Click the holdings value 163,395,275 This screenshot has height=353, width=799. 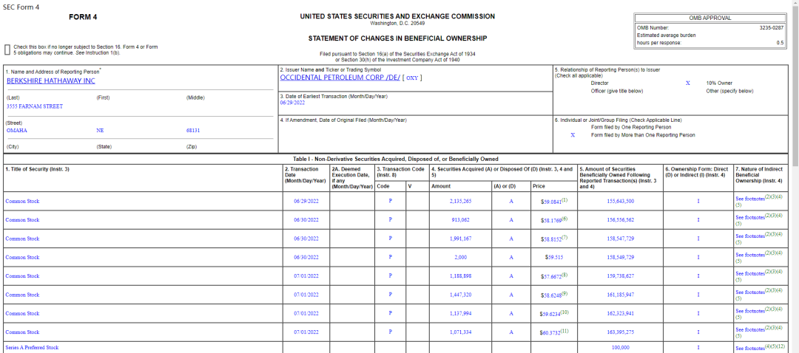tap(621, 332)
